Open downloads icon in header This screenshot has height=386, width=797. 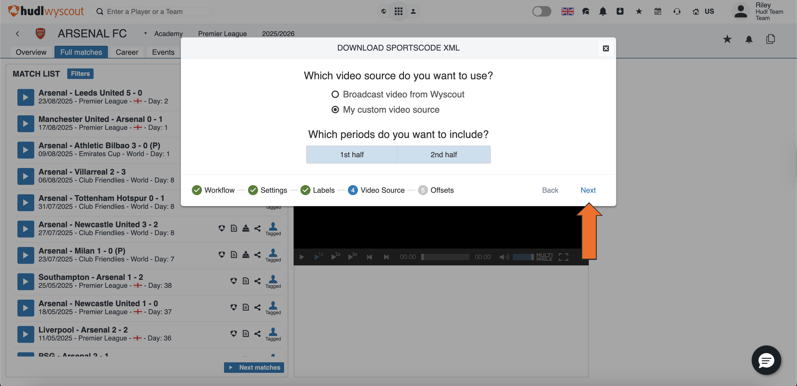620,11
